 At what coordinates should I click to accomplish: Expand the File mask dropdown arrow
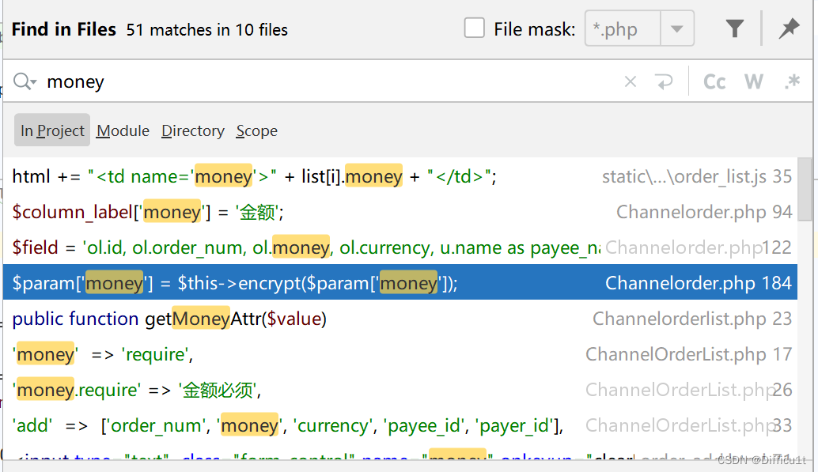676,28
